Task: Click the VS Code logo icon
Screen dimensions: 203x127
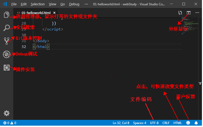Action: (x=5, y=4)
